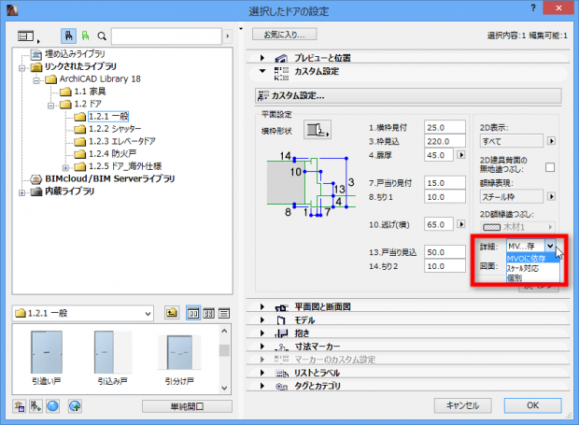The image size is (579, 425).
Task: Click the load library icon at bottom left
Action: pyautogui.click(x=20, y=406)
